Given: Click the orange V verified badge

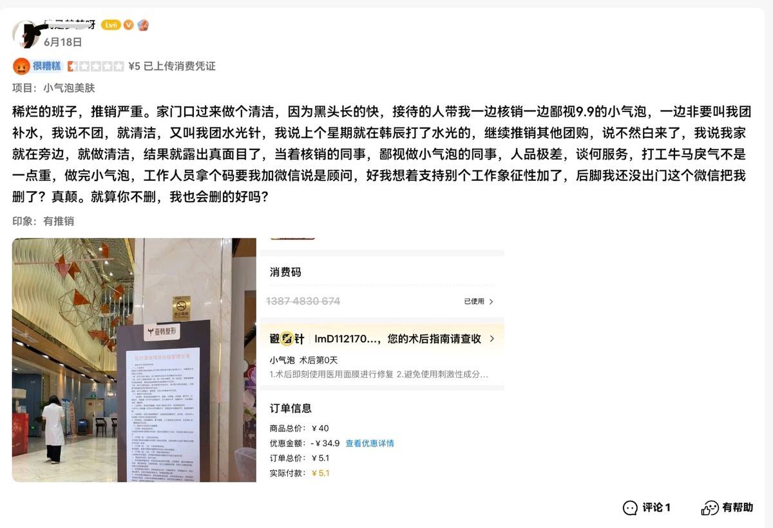Looking at the screenshot, I should click(129, 24).
